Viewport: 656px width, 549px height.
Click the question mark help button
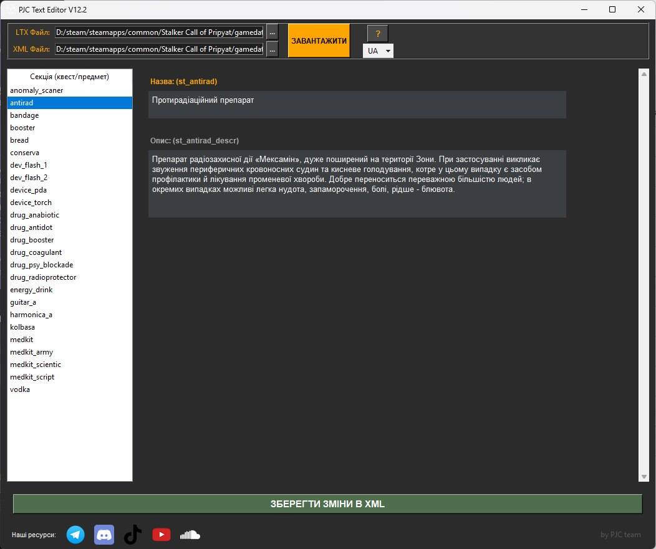377,34
